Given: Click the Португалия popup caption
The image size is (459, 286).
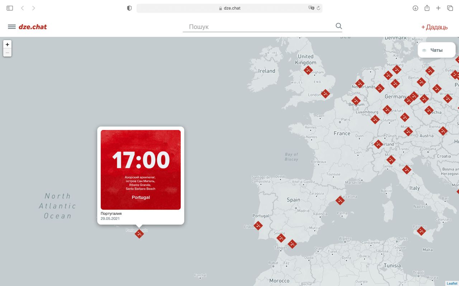Looking at the screenshot, I should pos(111,213).
